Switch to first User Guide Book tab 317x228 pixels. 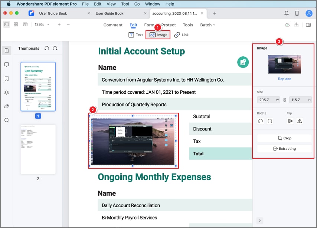[53, 13]
